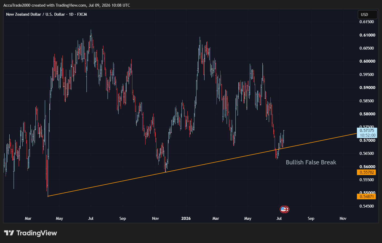Select the 'Bullish False Break' text annotation
The height and width of the screenshot is (243, 382).
pos(311,162)
